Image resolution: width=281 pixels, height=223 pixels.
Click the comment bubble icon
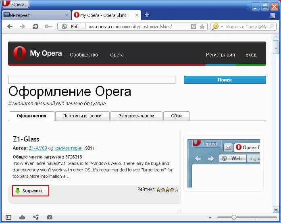(51, 149)
